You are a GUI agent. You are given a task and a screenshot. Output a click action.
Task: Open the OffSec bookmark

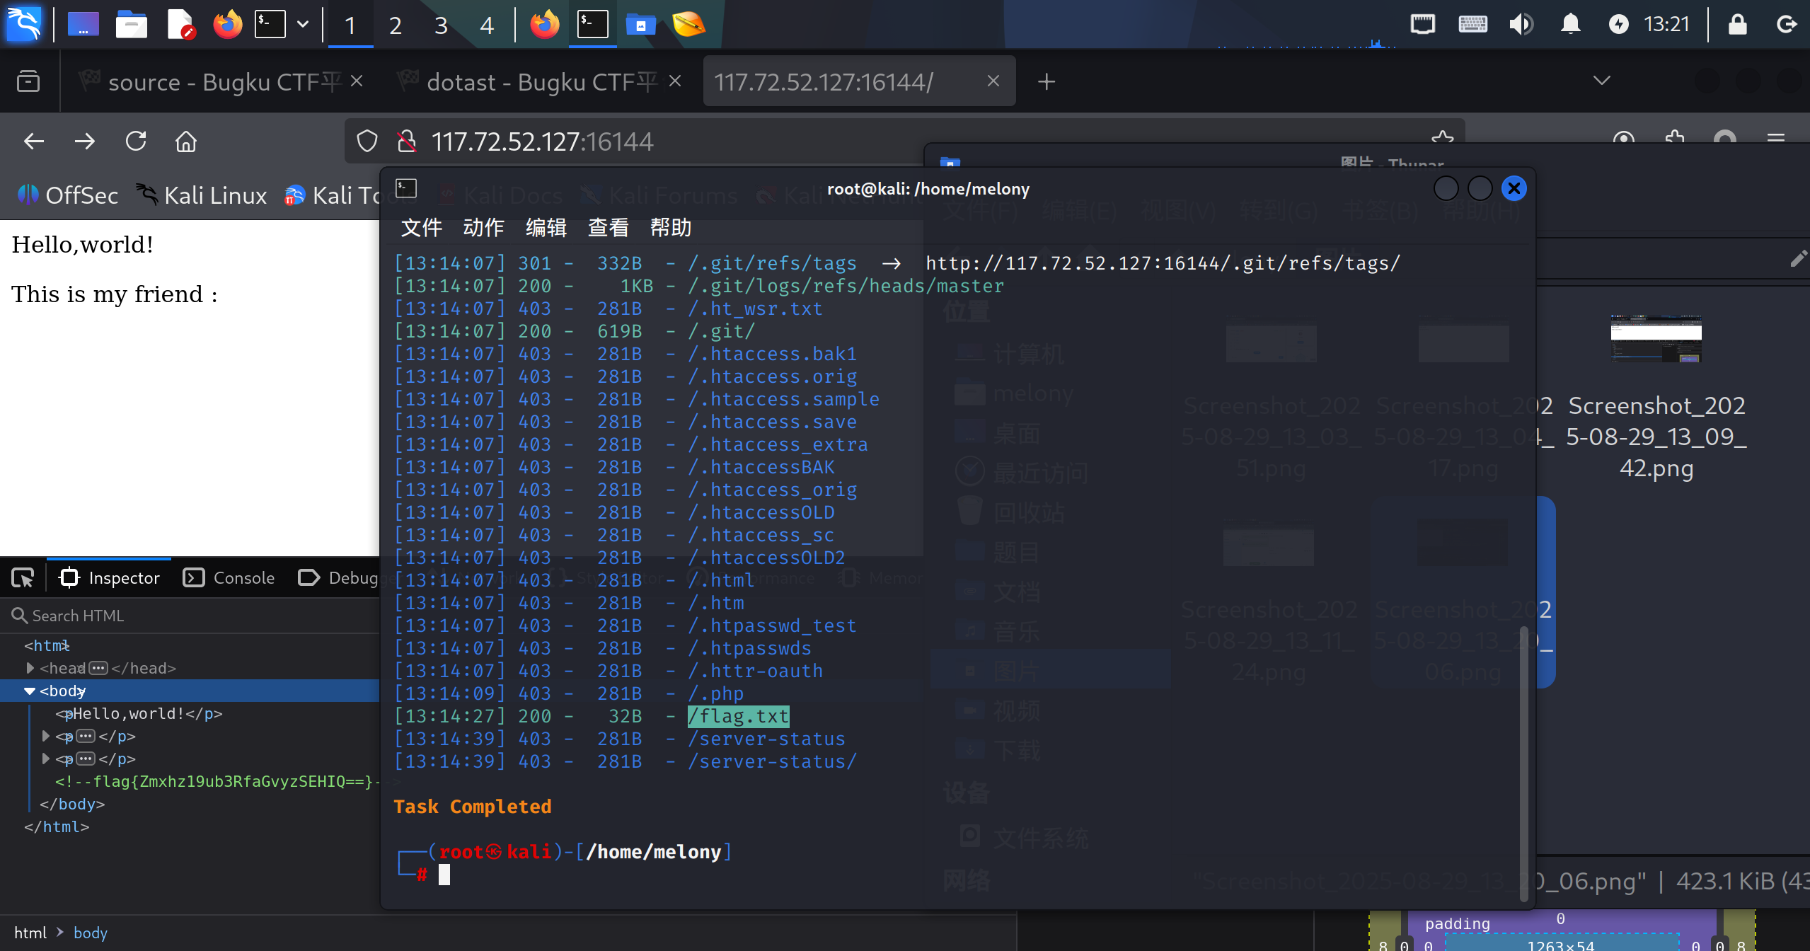click(68, 195)
